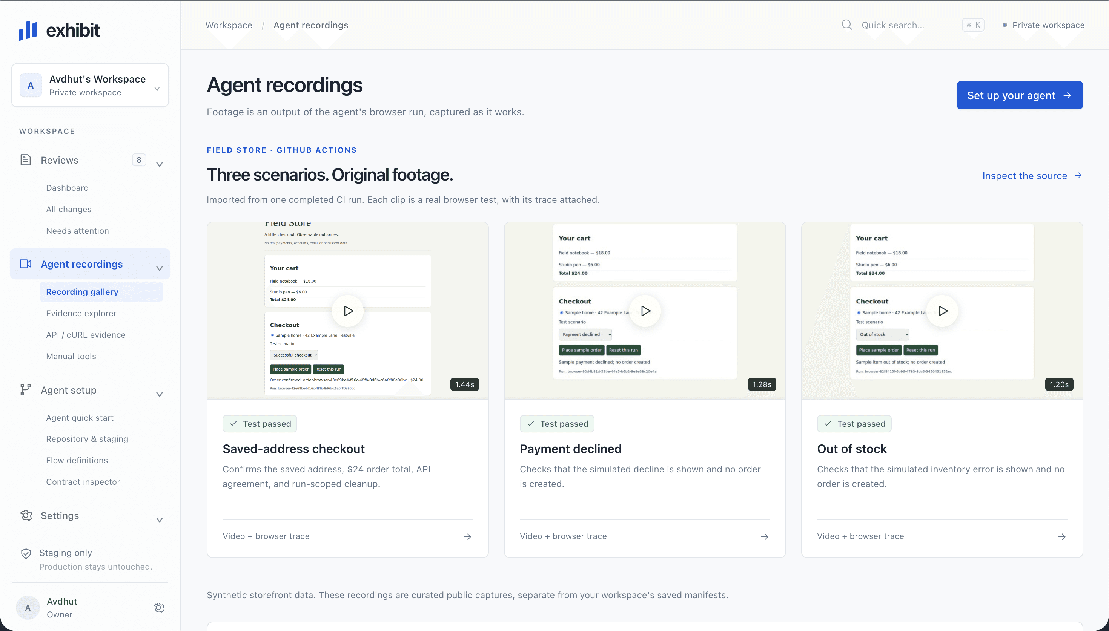Screen dimensions: 1109x631
Task: Click the ⌘K shortcut badge
Action: [x=973, y=25]
